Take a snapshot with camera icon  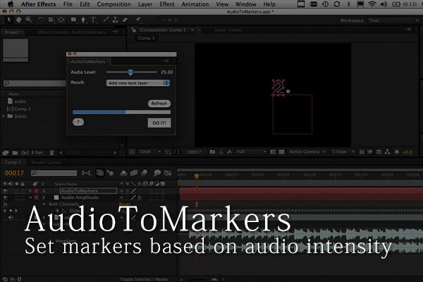(x=212, y=152)
